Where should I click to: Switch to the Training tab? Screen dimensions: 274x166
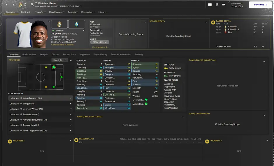point(138,54)
